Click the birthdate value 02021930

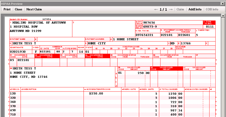(18, 52)
